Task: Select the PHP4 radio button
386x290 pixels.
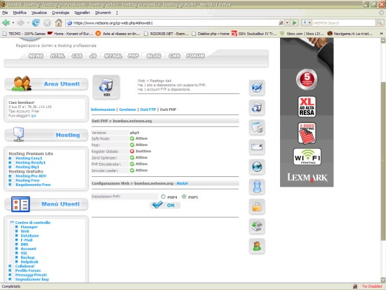Action: pos(164,197)
